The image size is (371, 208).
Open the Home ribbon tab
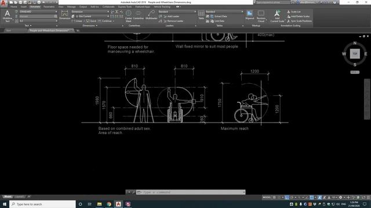(14, 7)
